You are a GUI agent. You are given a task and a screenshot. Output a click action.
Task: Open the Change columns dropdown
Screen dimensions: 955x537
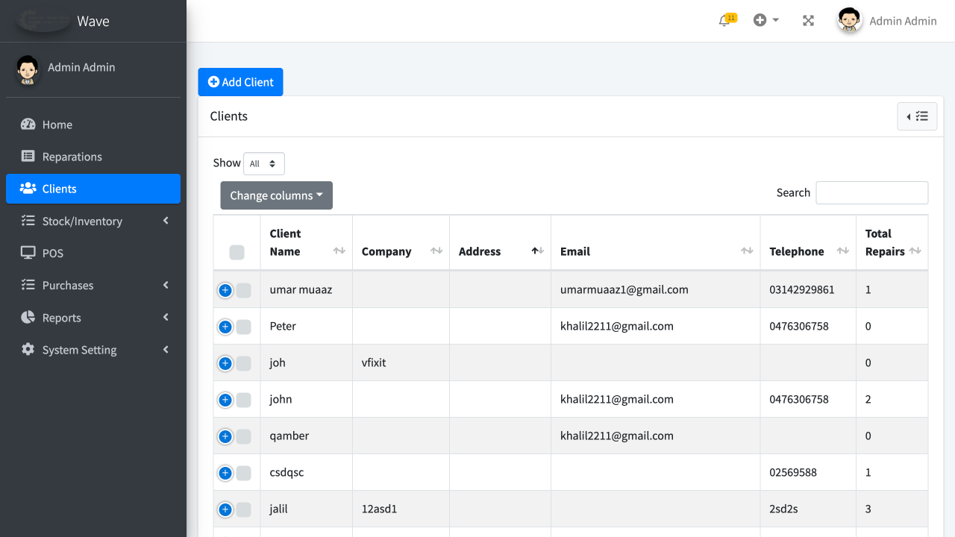276,195
